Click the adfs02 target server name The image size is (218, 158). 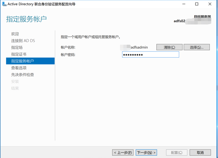tap(179, 21)
